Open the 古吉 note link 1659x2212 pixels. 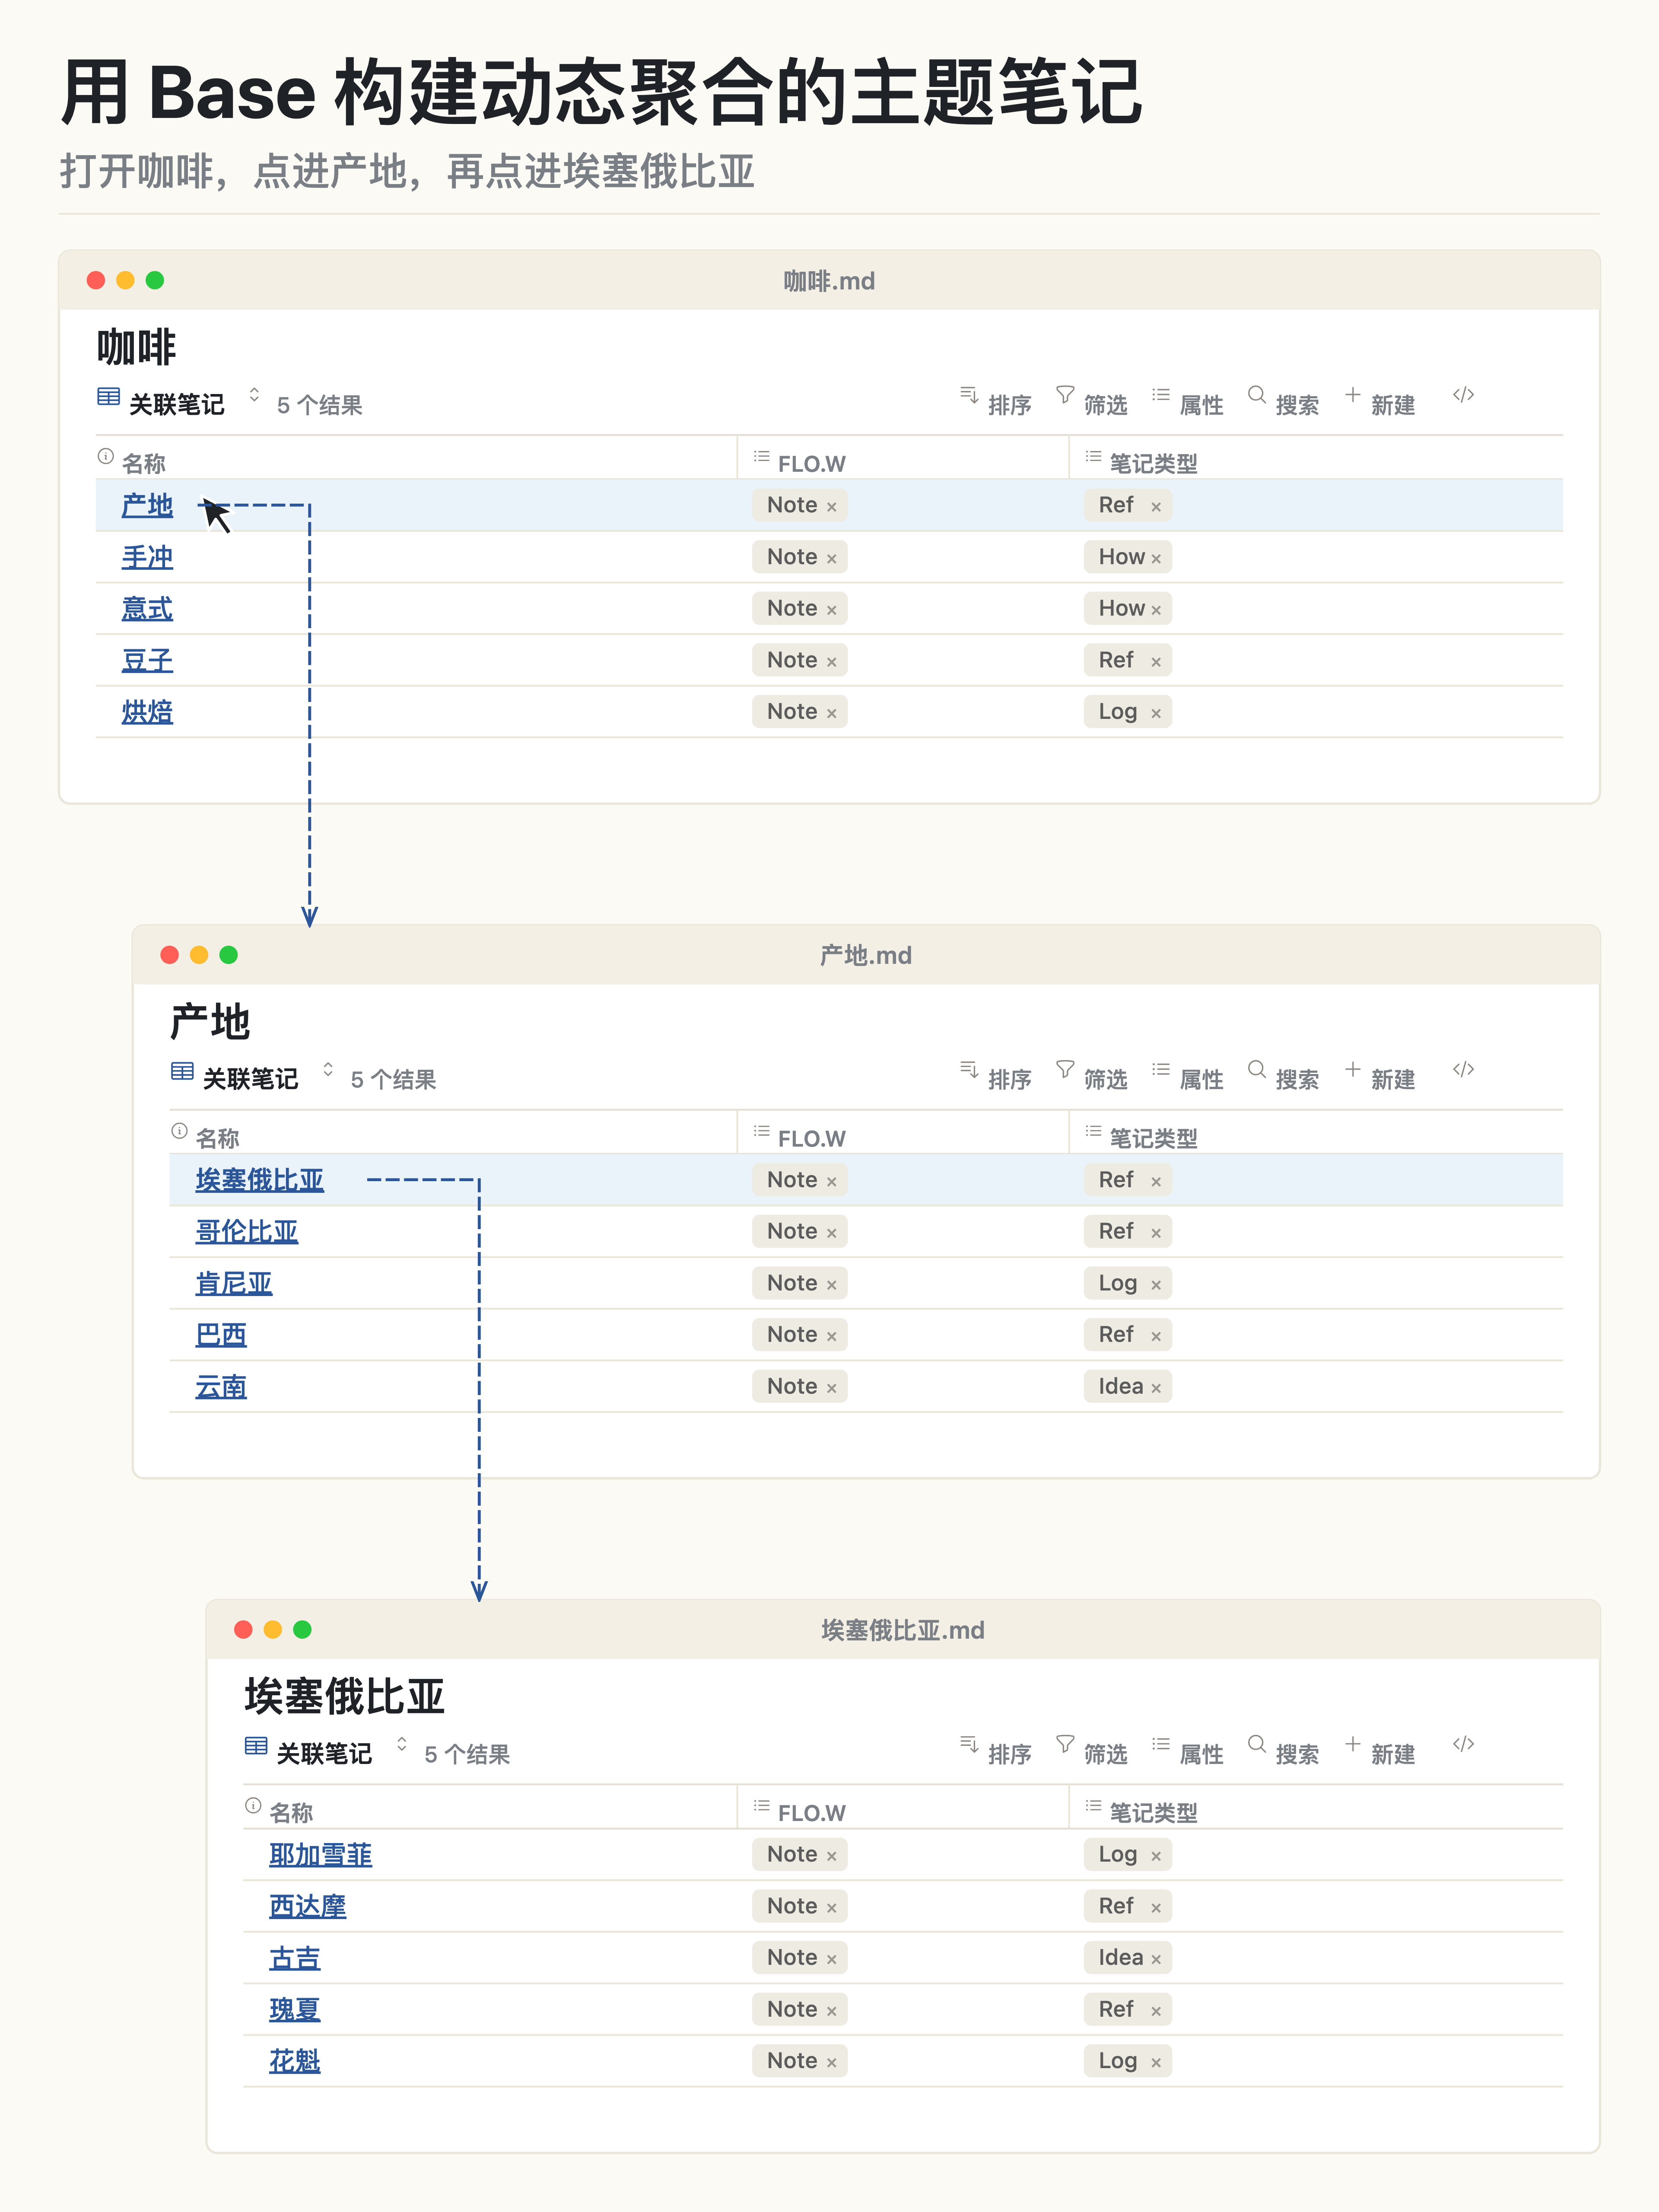pos(295,1958)
